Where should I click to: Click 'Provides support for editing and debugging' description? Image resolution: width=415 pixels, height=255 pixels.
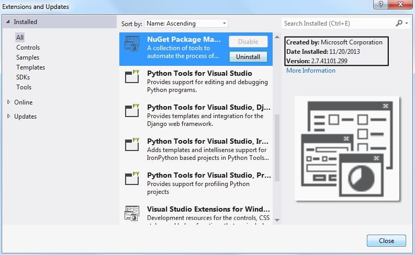point(207,82)
